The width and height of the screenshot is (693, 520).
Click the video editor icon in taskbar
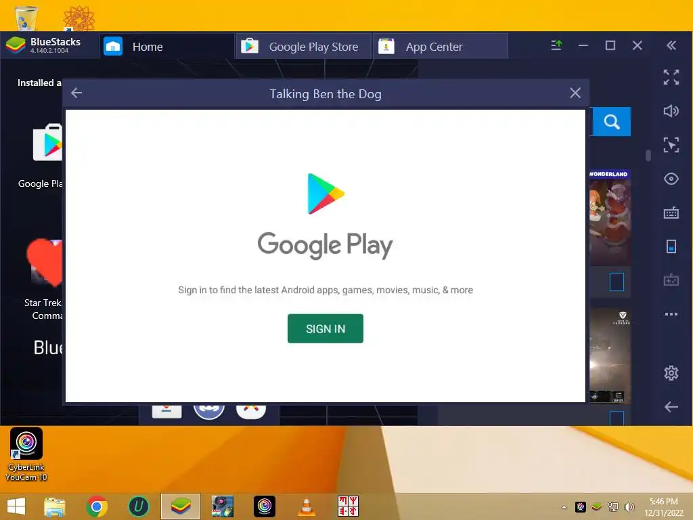click(x=222, y=506)
